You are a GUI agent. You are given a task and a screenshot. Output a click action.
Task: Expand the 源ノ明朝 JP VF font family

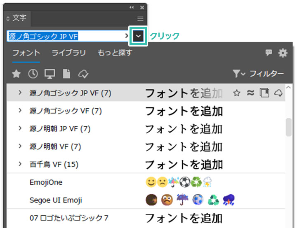point(20,129)
